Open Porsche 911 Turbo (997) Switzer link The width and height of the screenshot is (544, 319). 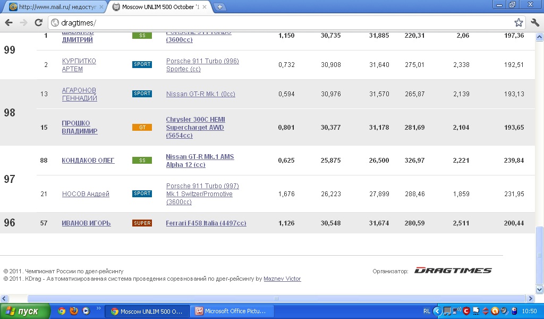(x=202, y=194)
